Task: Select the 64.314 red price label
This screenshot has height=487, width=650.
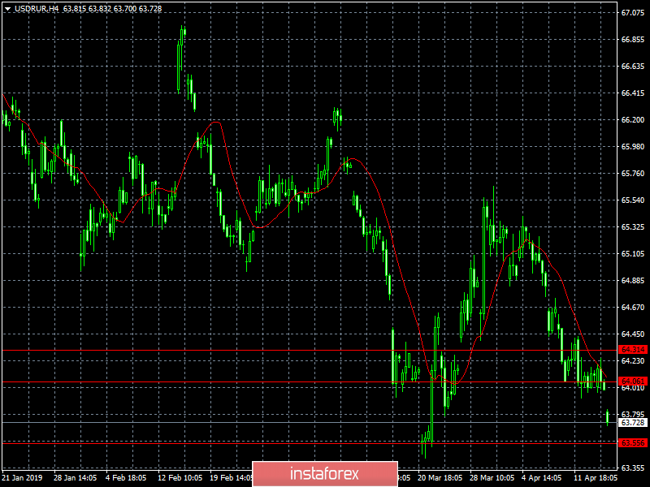Action: click(x=633, y=350)
